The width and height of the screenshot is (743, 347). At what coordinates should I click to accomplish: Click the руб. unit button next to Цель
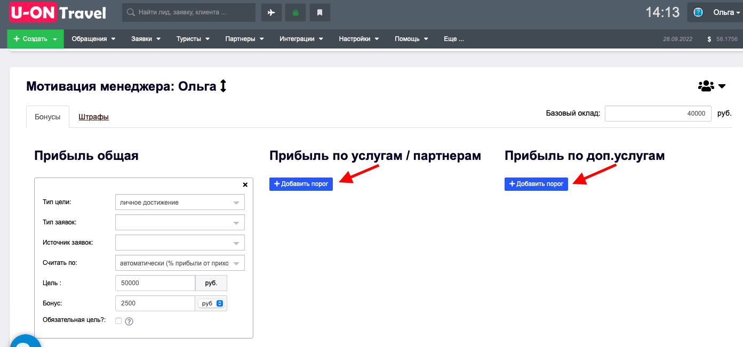(211, 283)
